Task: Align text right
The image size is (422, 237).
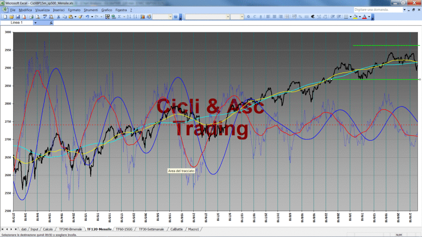Action: [x=281, y=16]
